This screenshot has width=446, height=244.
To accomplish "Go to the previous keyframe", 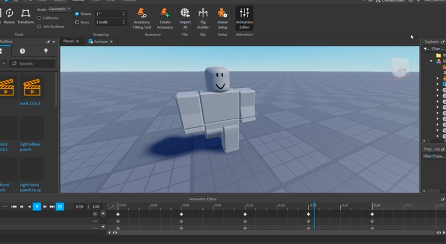I will [x=21, y=207].
